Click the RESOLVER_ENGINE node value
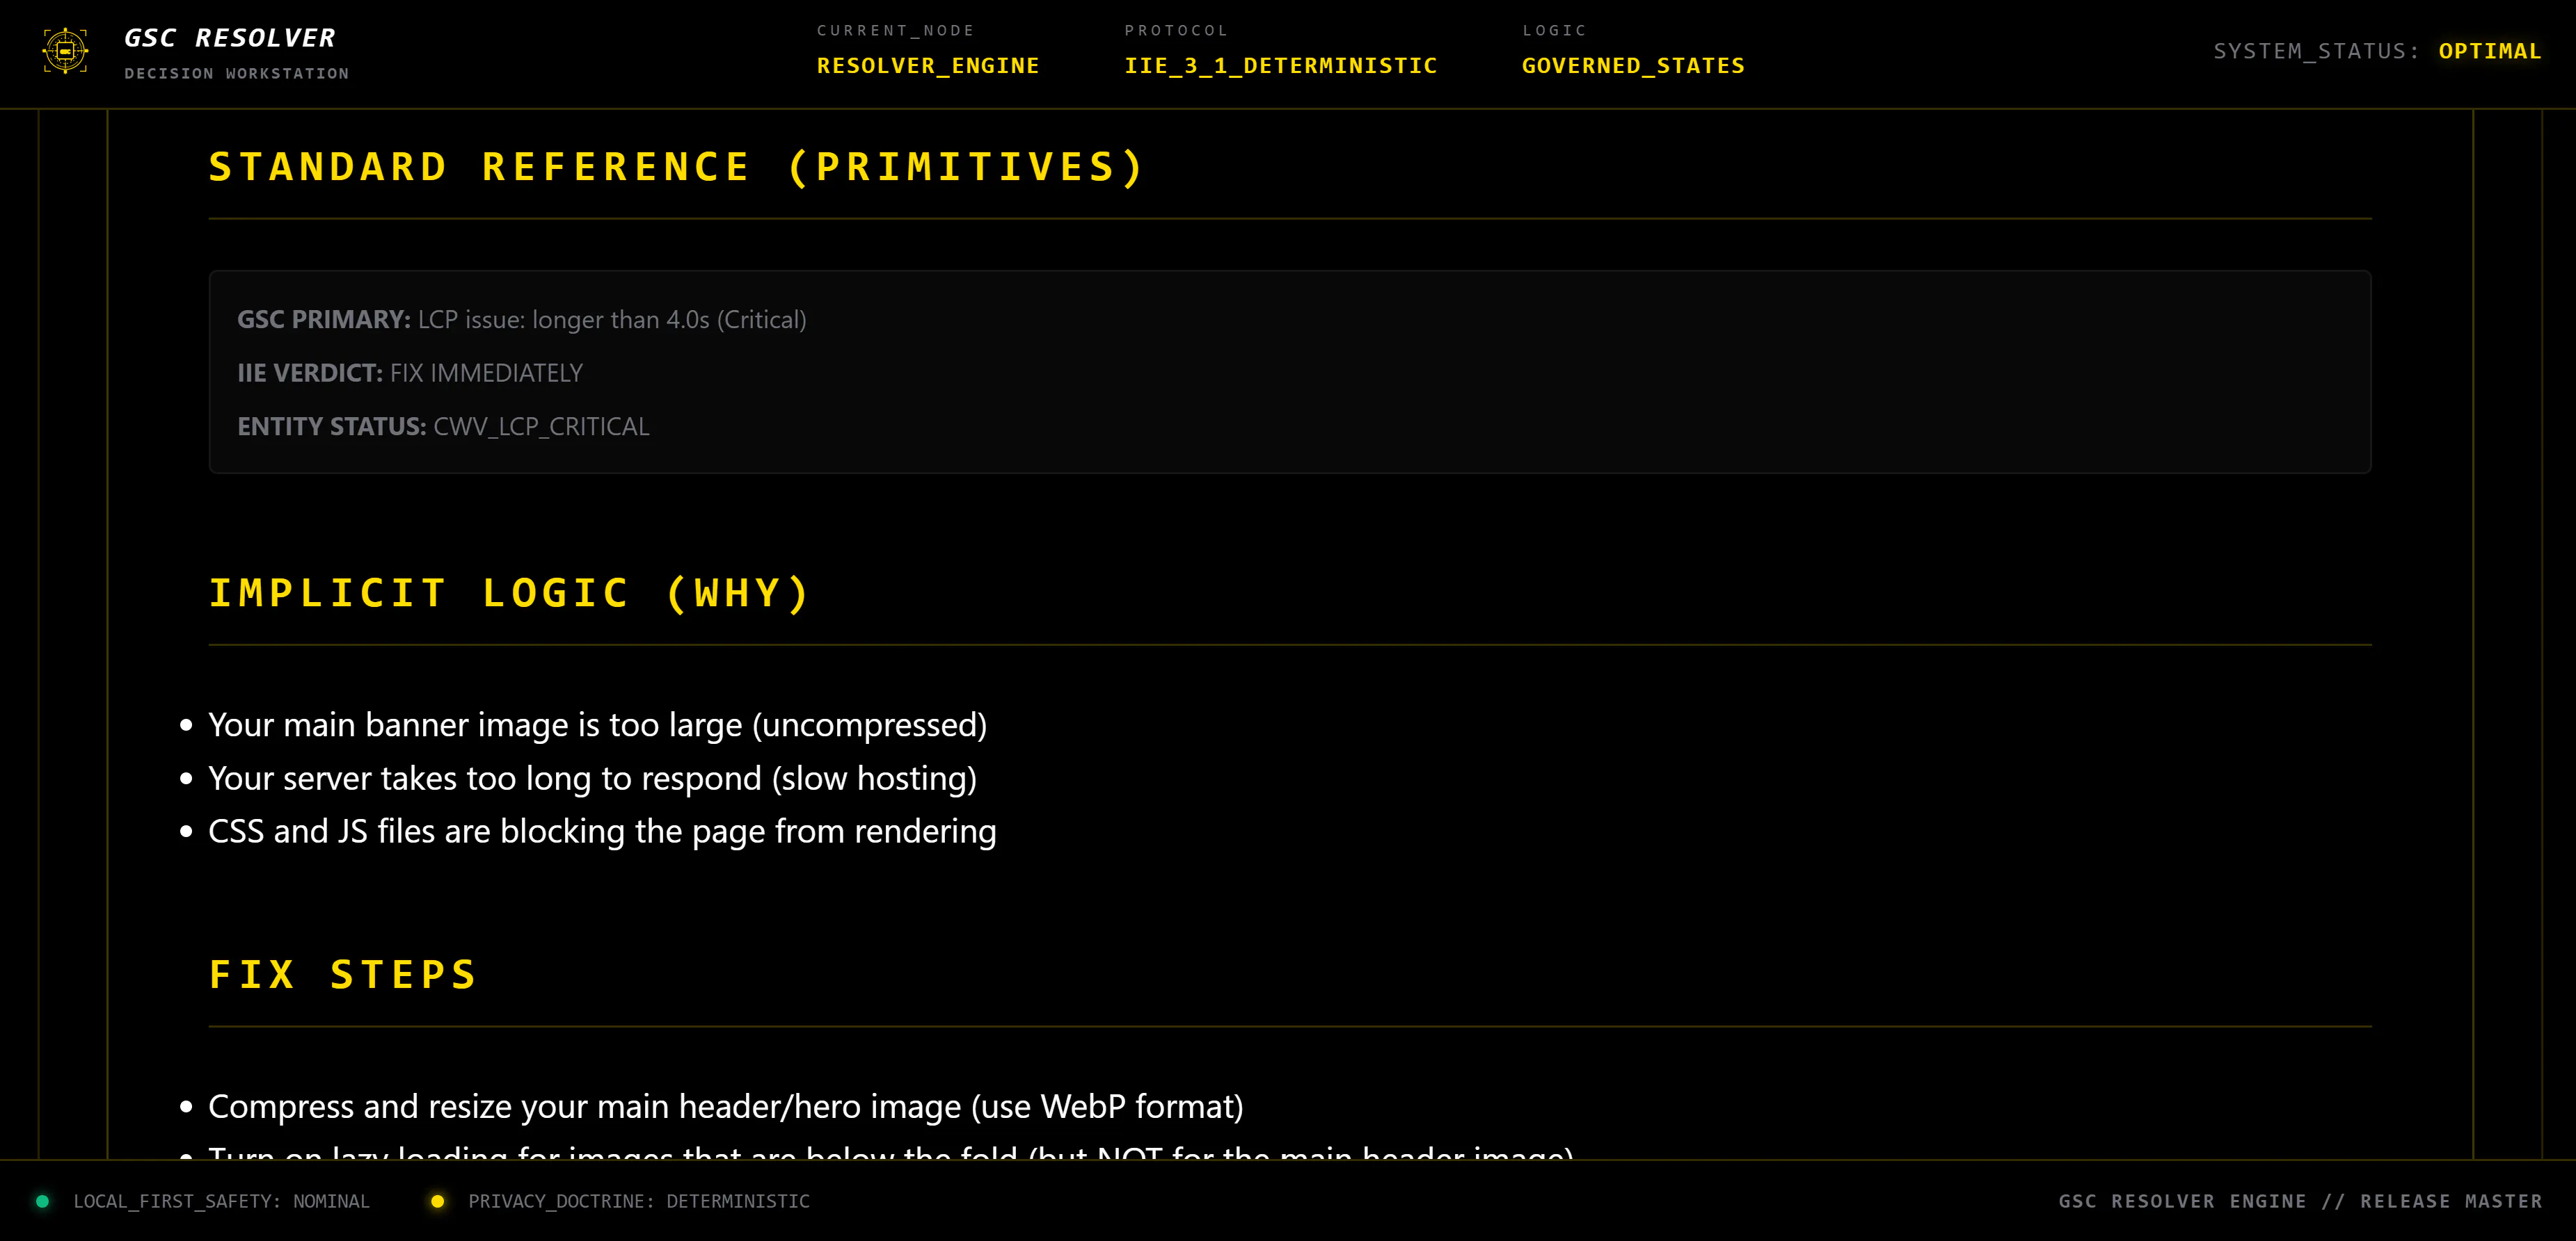This screenshot has width=2576, height=1241. (x=928, y=66)
